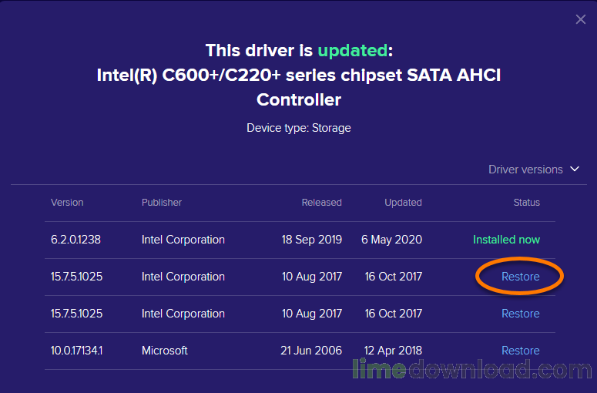
Task: Click the 18 Sep 2019 release date
Action: (x=312, y=240)
